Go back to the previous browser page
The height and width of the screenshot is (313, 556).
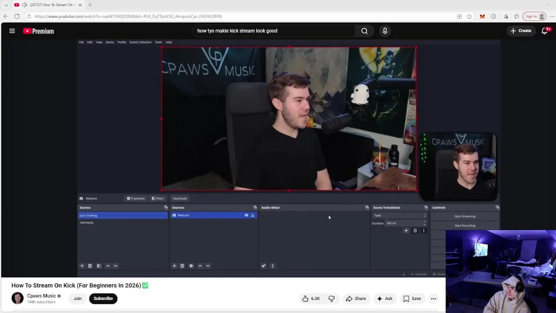(x=6, y=17)
